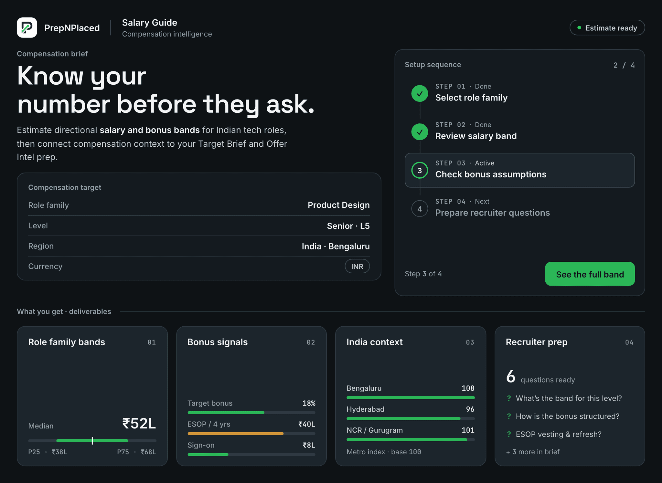Open the India context card title

[375, 342]
